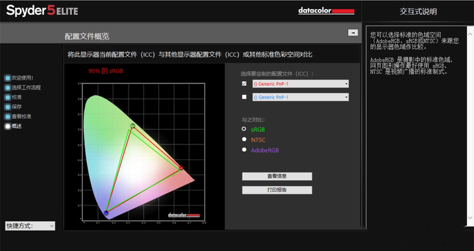Uncheck the first Generic PnP-1 profile checkbox
474x251 pixels.
coord(244,84)
